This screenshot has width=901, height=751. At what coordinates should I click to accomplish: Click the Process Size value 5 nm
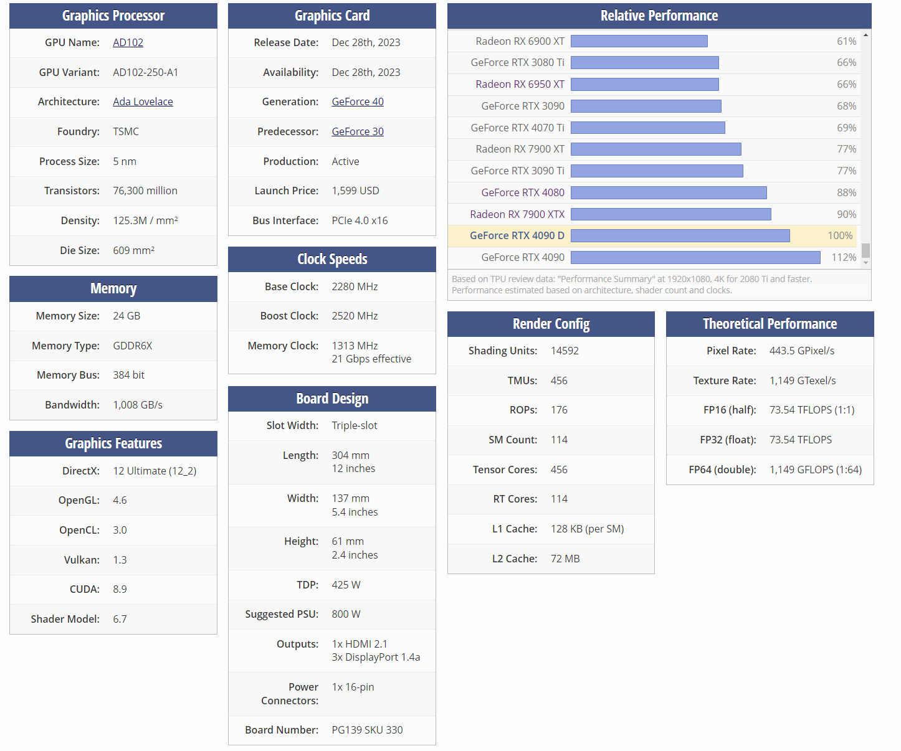pos(125,161)
